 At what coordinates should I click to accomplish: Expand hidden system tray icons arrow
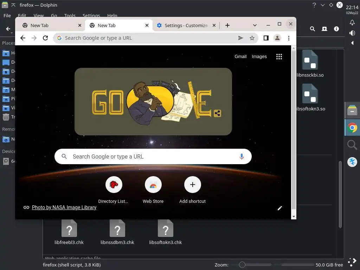(x=352, y=43)
